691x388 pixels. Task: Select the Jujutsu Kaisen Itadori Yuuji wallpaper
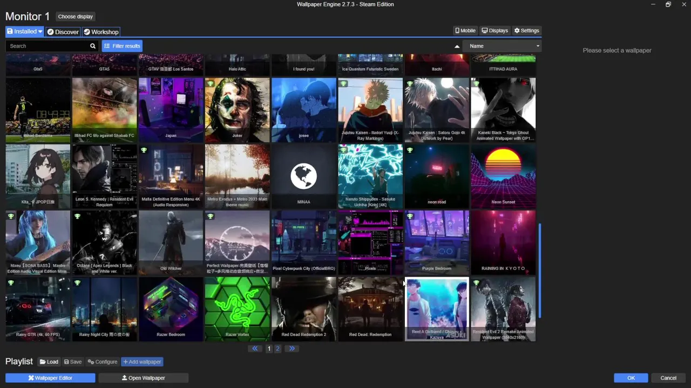[370, 110]
